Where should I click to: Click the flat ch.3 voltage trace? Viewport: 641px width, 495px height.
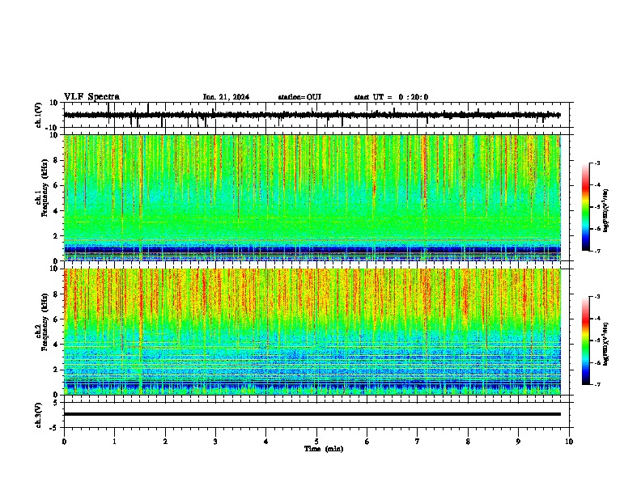[312, 414]
